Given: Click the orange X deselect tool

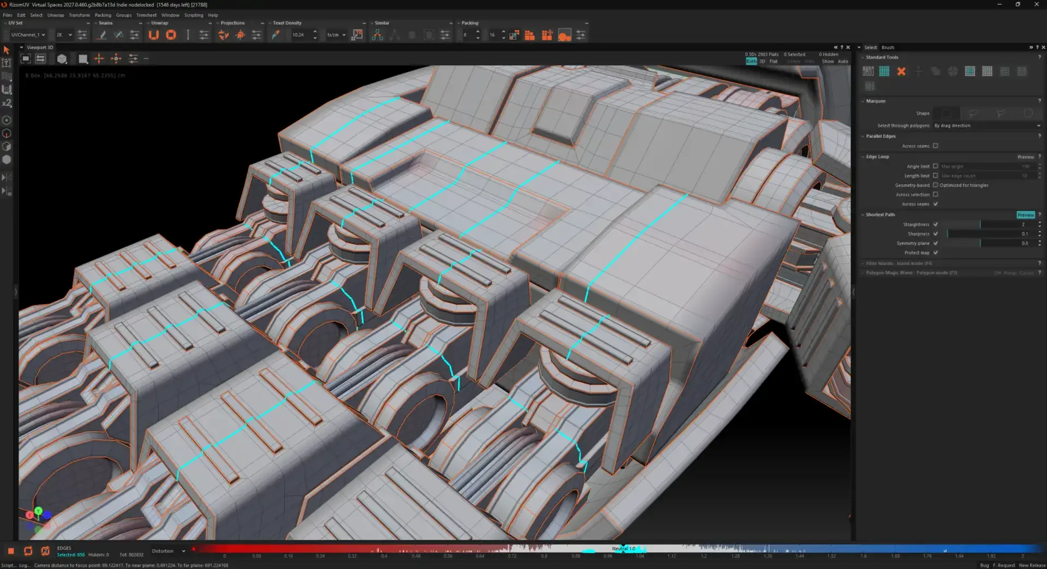Looking at the screenshot, I should coord(901,71).
